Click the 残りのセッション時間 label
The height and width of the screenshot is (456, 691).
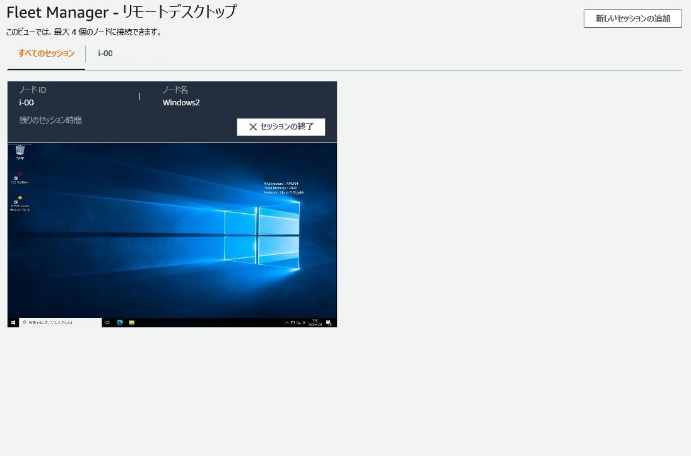[x=50, y=120]
